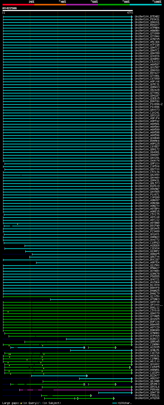Open hit UniRef100_Q9AXG1
This screenshot has width=164, height=405.
point(147,22)
